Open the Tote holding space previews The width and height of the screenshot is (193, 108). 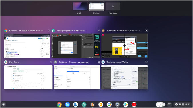coord(160,105)
